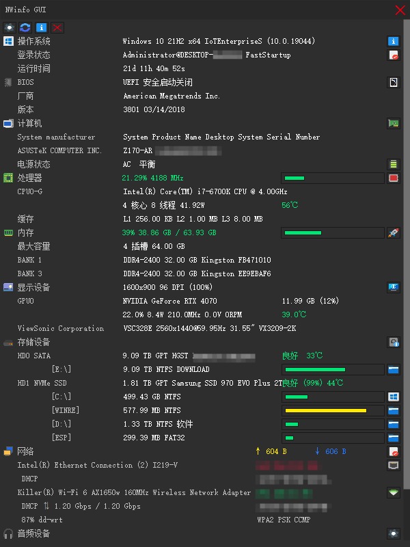This screenshot has height=547, width=410.
Task: Click the blue info button on 操作系统 row
Action: (x=393, y=41)
